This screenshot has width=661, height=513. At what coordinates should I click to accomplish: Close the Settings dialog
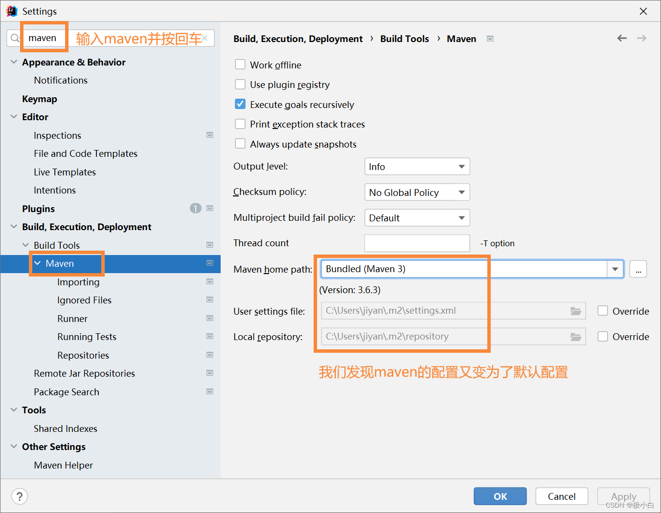(x=643, y=11)
